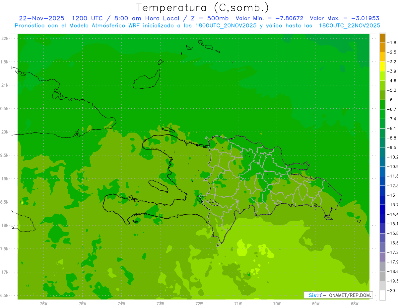
Task: Click the 'Valor Min. = -7.80672' text
Action: tap(269, 18)
